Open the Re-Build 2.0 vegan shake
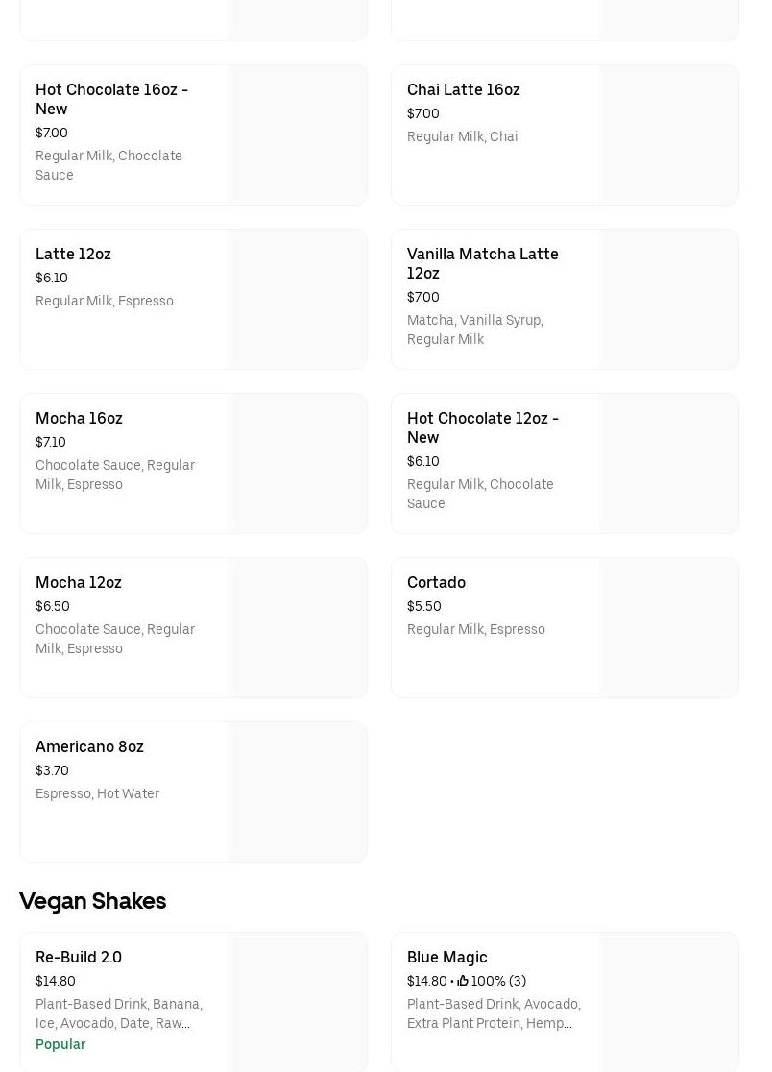The height and width of the screenshot is (1072, 772). point(79,958)
